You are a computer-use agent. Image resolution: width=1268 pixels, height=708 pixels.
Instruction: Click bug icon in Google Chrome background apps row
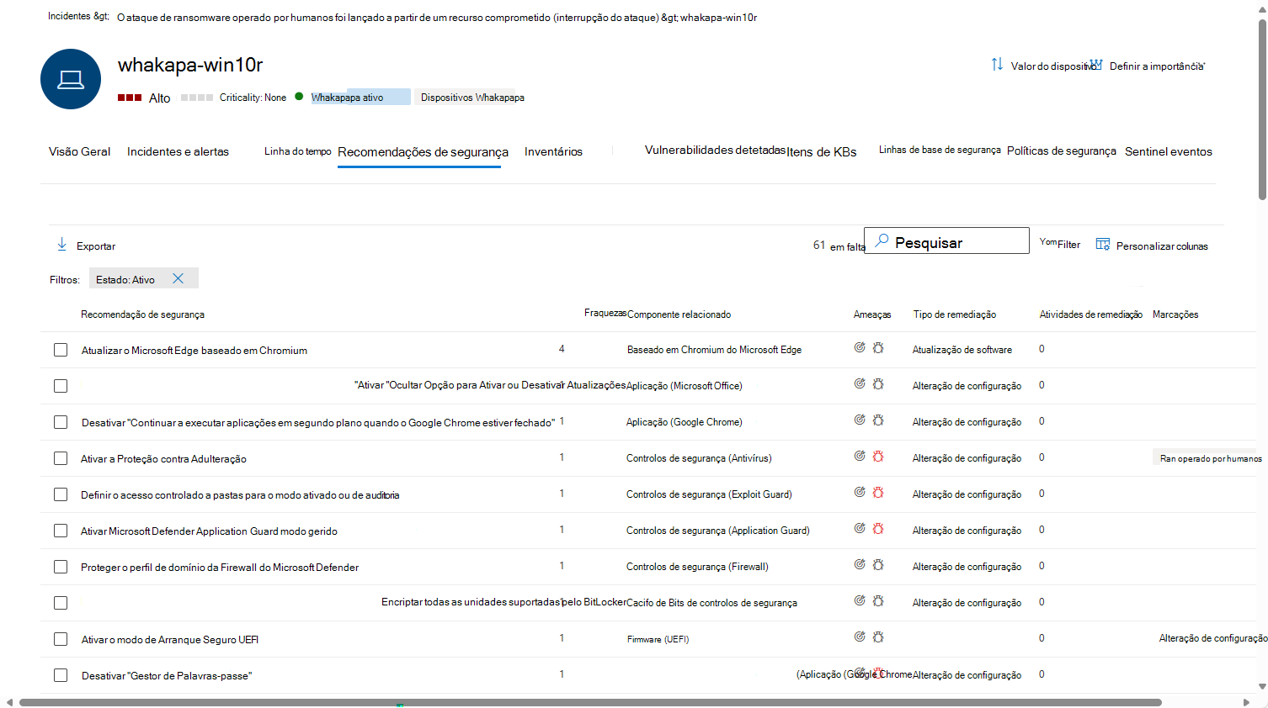pyautogui.click(x=878, y=420)
